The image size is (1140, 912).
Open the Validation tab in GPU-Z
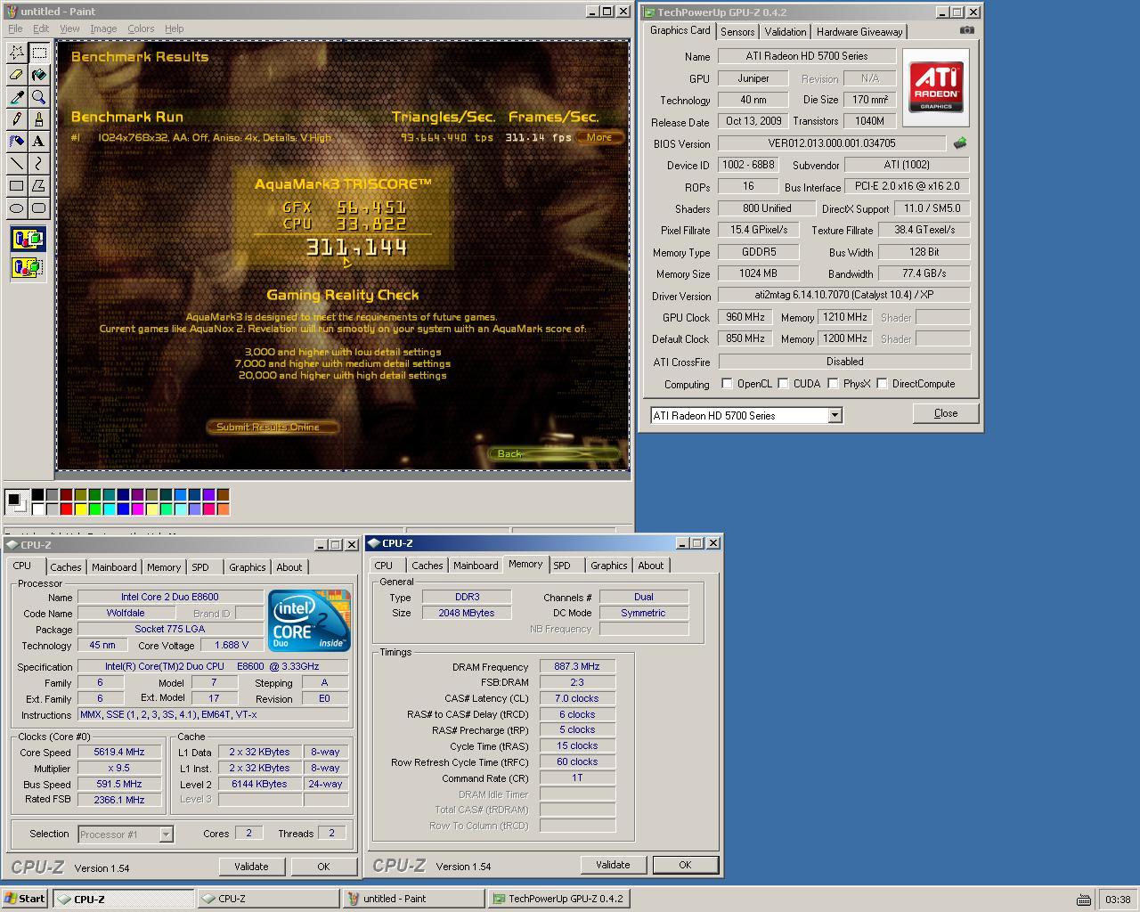pyautogui.click(x=786, y=32)
